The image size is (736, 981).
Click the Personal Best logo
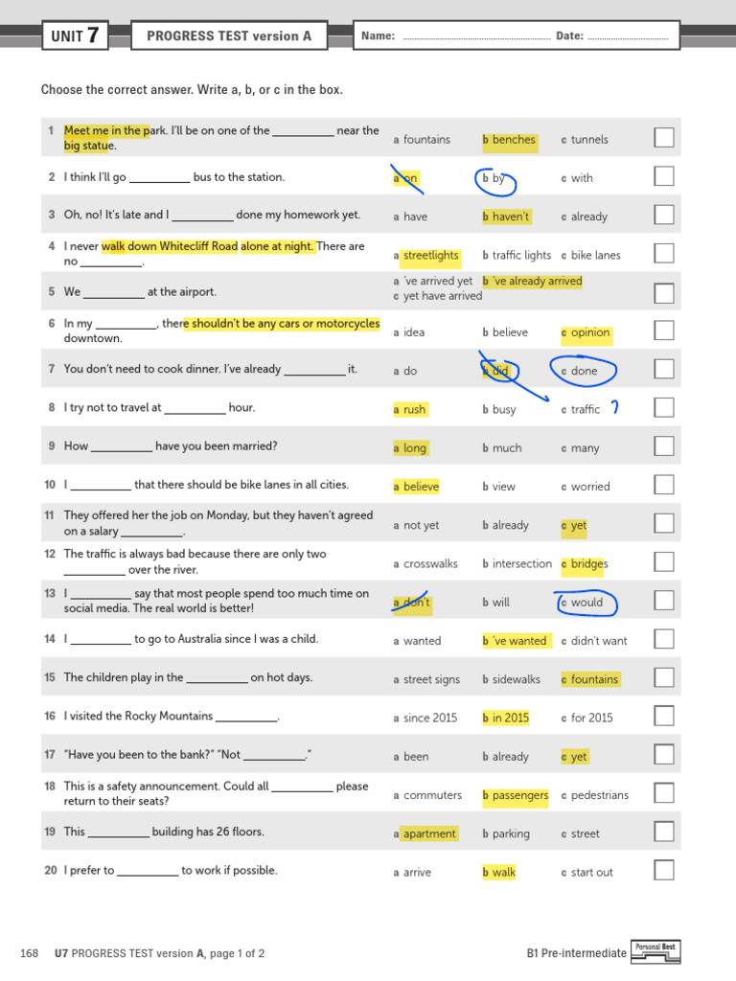(655, 951)
